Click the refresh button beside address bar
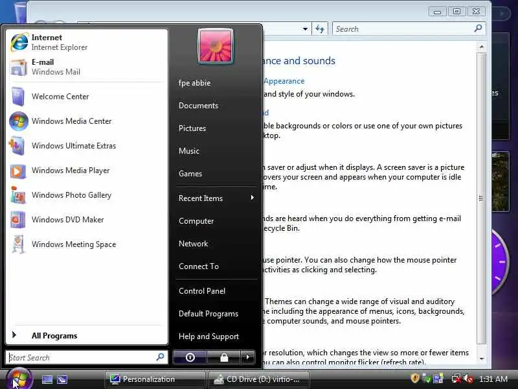This screenshot has width=518, height=389. pyautogui.click(x=320, y=29)
